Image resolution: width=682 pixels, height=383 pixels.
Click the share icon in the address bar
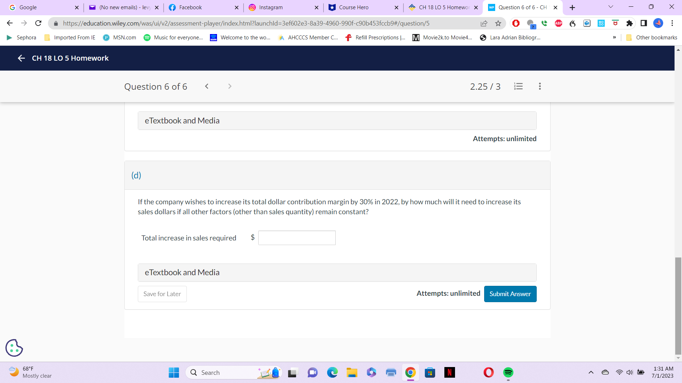click(x=484, y=23)
